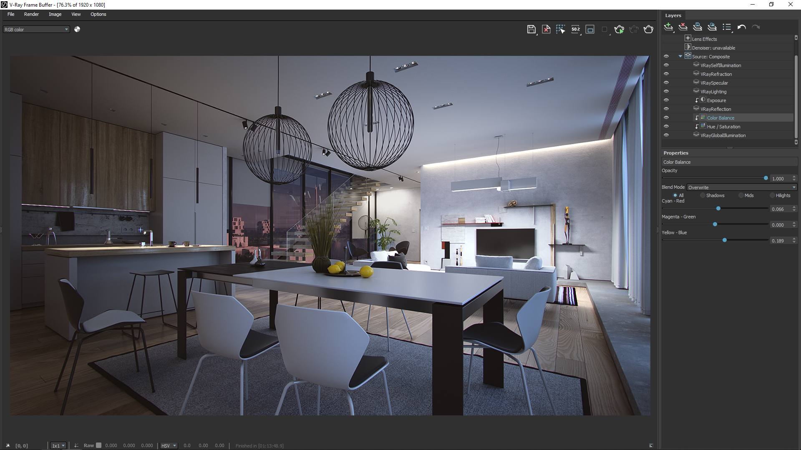801x450 pixels.
Task: Open the Blend Mode Overwrite dropdown
Action: 742,187
